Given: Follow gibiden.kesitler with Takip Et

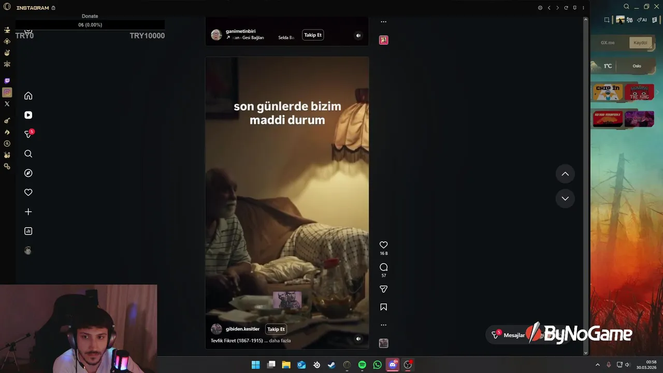Looking at the screenshot, I should [x=276, y=329].
